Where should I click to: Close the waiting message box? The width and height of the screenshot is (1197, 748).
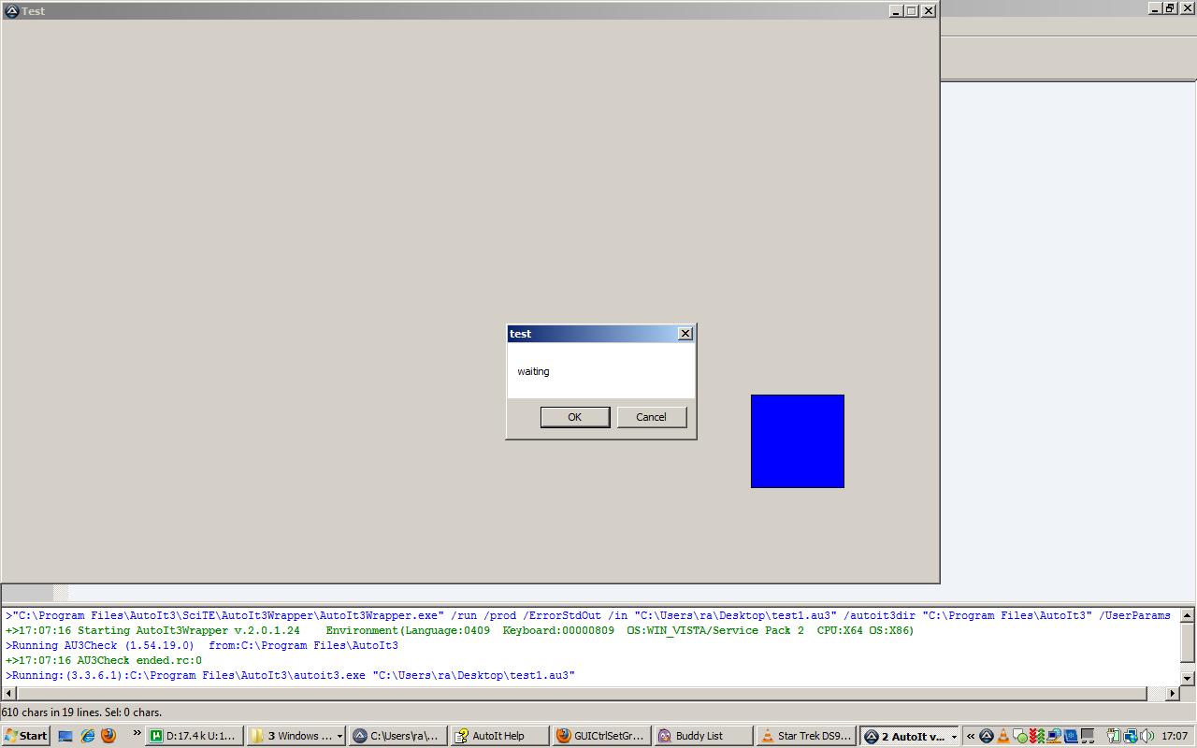(x=685, y=334)
